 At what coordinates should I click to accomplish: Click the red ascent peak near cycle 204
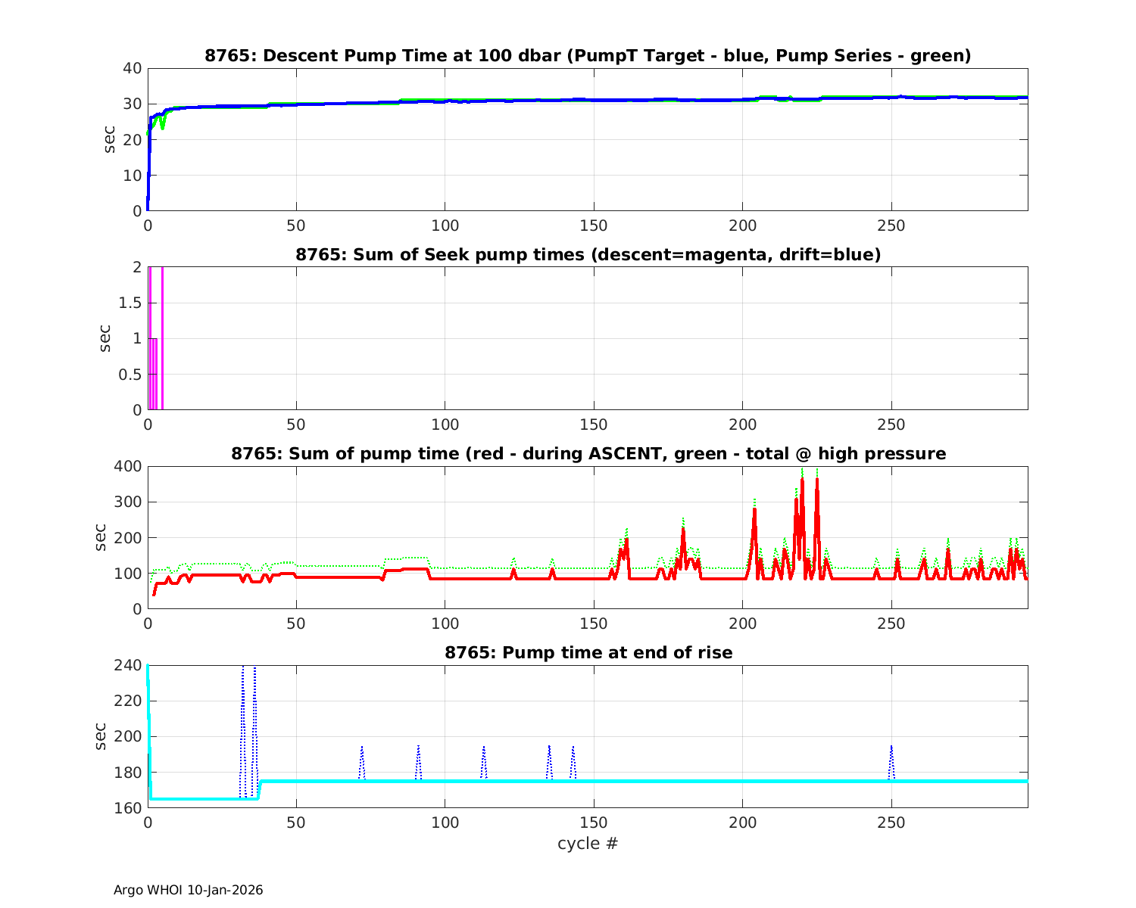point(754,511)
